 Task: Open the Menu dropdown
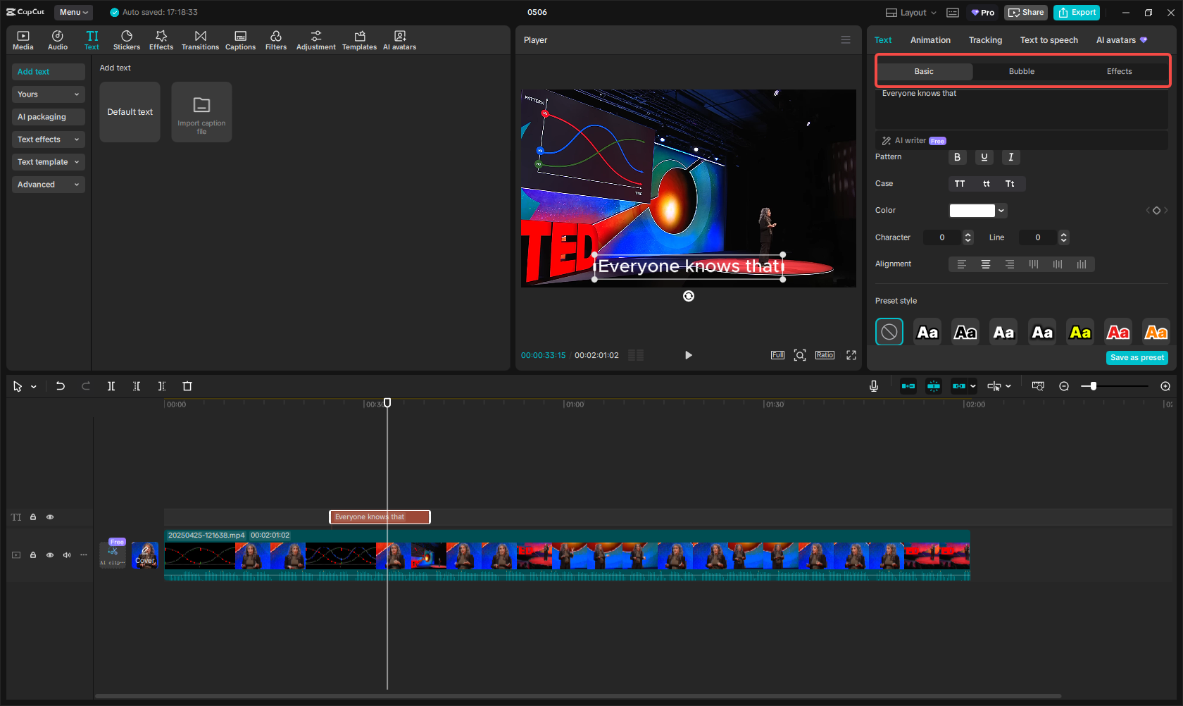pos(74,12)
